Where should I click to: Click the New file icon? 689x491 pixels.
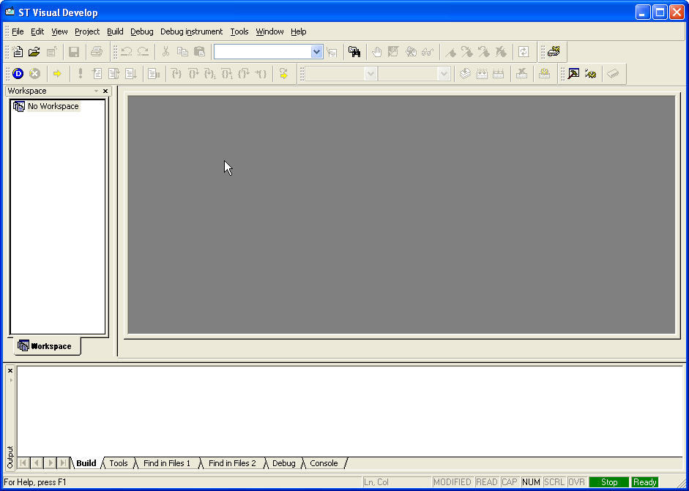[18, 52]
